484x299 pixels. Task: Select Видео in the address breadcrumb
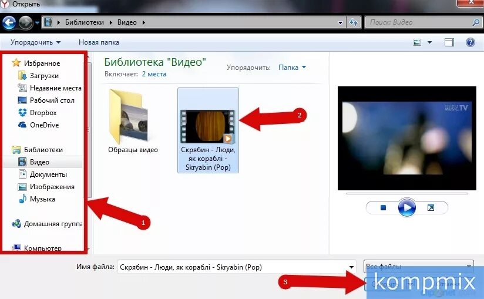coord(127,22)
